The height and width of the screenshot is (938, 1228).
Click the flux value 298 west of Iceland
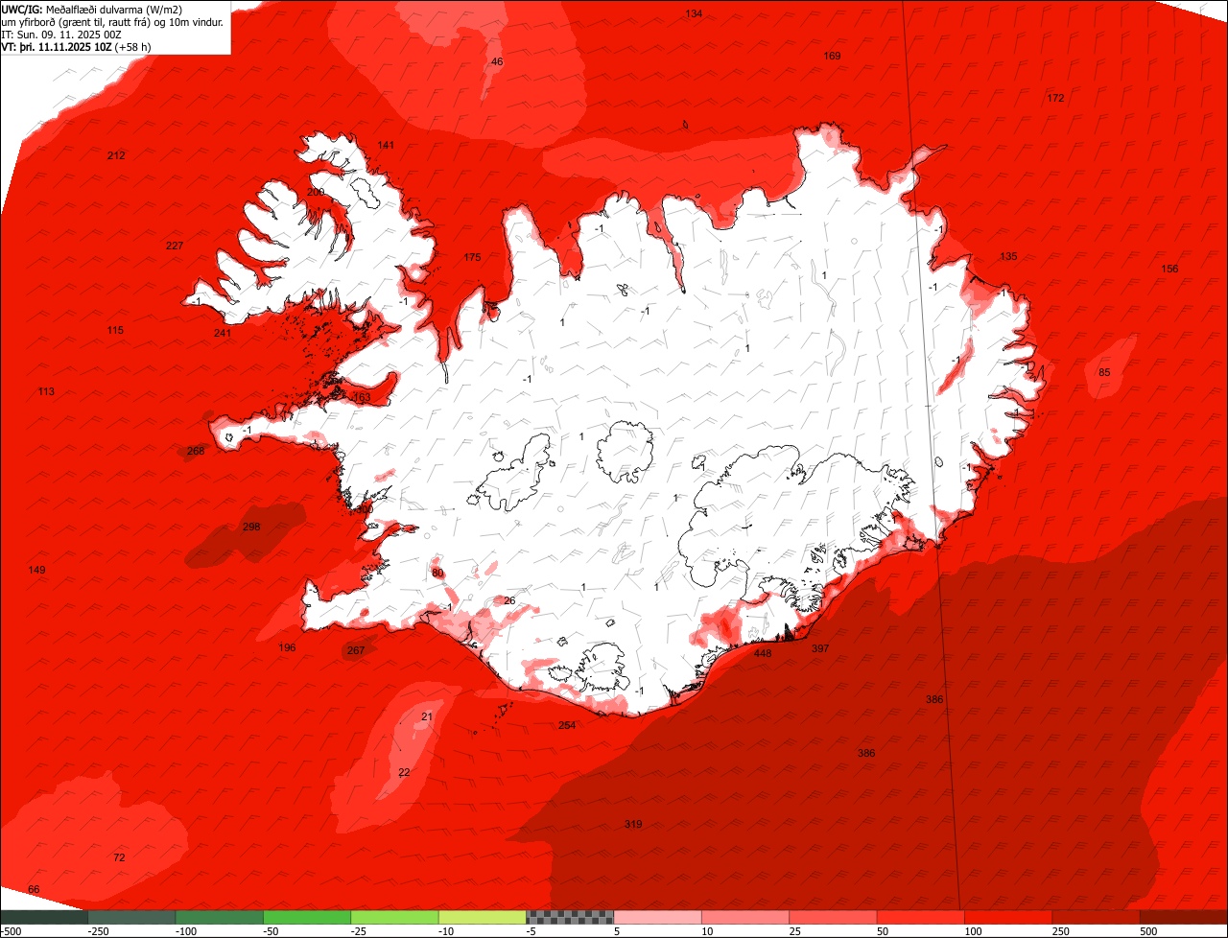click(x=251, y=527)
